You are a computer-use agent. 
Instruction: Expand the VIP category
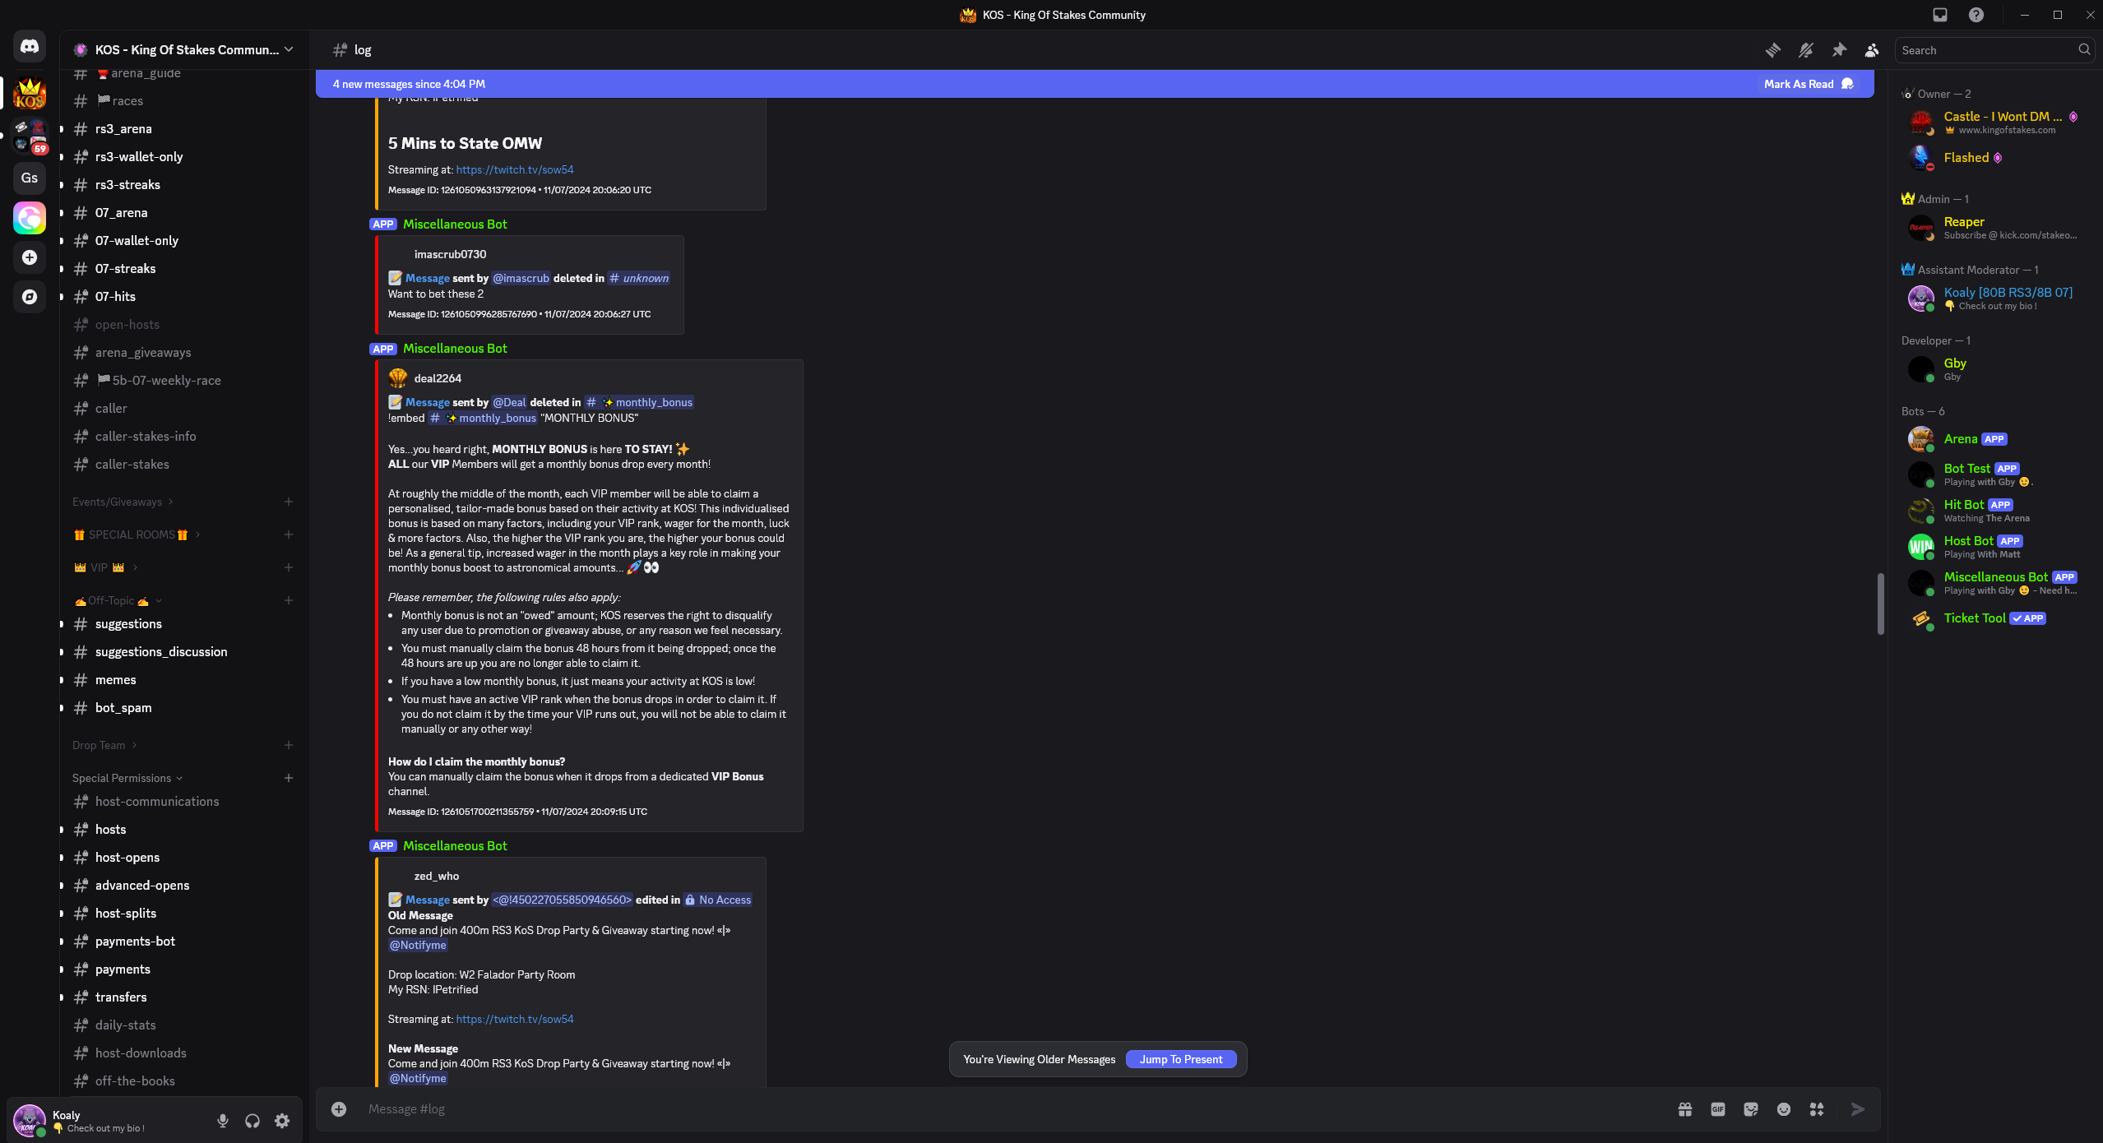(106, 567)
